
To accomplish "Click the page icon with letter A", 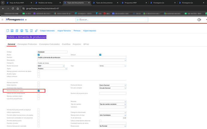I will click(31, 31).
